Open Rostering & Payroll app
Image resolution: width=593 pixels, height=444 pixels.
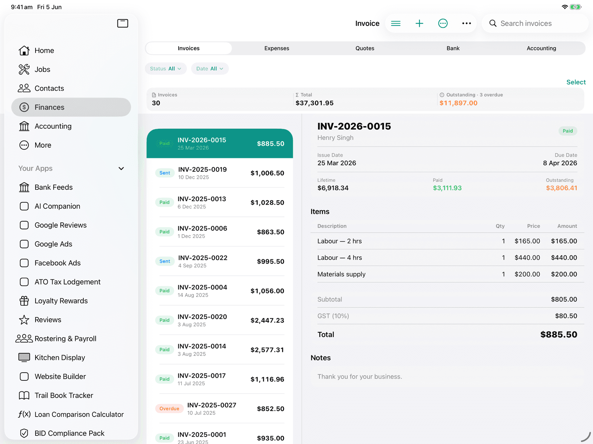(71, 339)
